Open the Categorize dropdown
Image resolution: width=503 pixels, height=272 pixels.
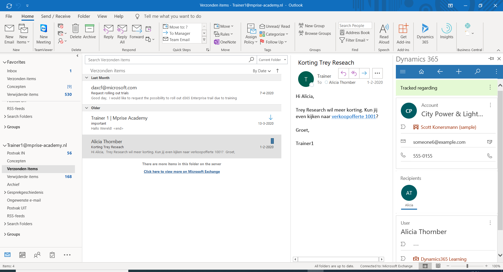point(274,34)
